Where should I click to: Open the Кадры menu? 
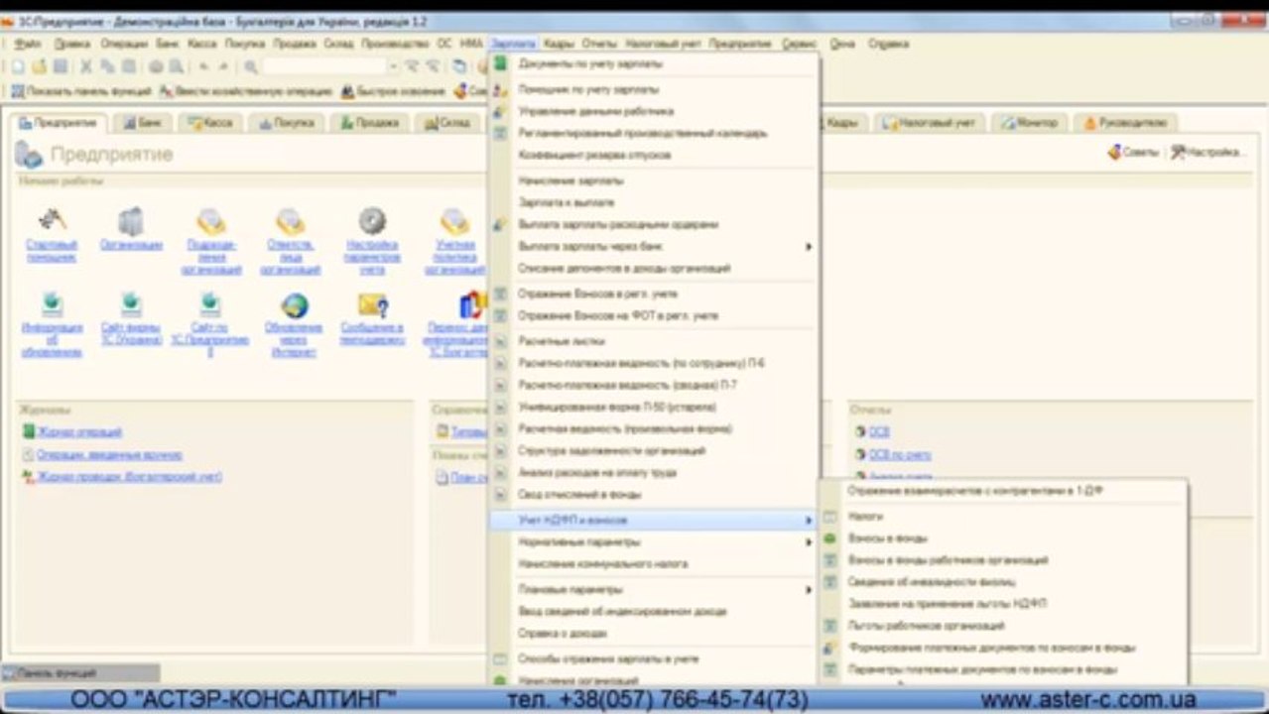pyautogui.click(x=559, y=44)
